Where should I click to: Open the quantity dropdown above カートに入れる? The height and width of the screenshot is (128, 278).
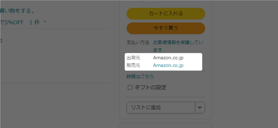[151, 1]
